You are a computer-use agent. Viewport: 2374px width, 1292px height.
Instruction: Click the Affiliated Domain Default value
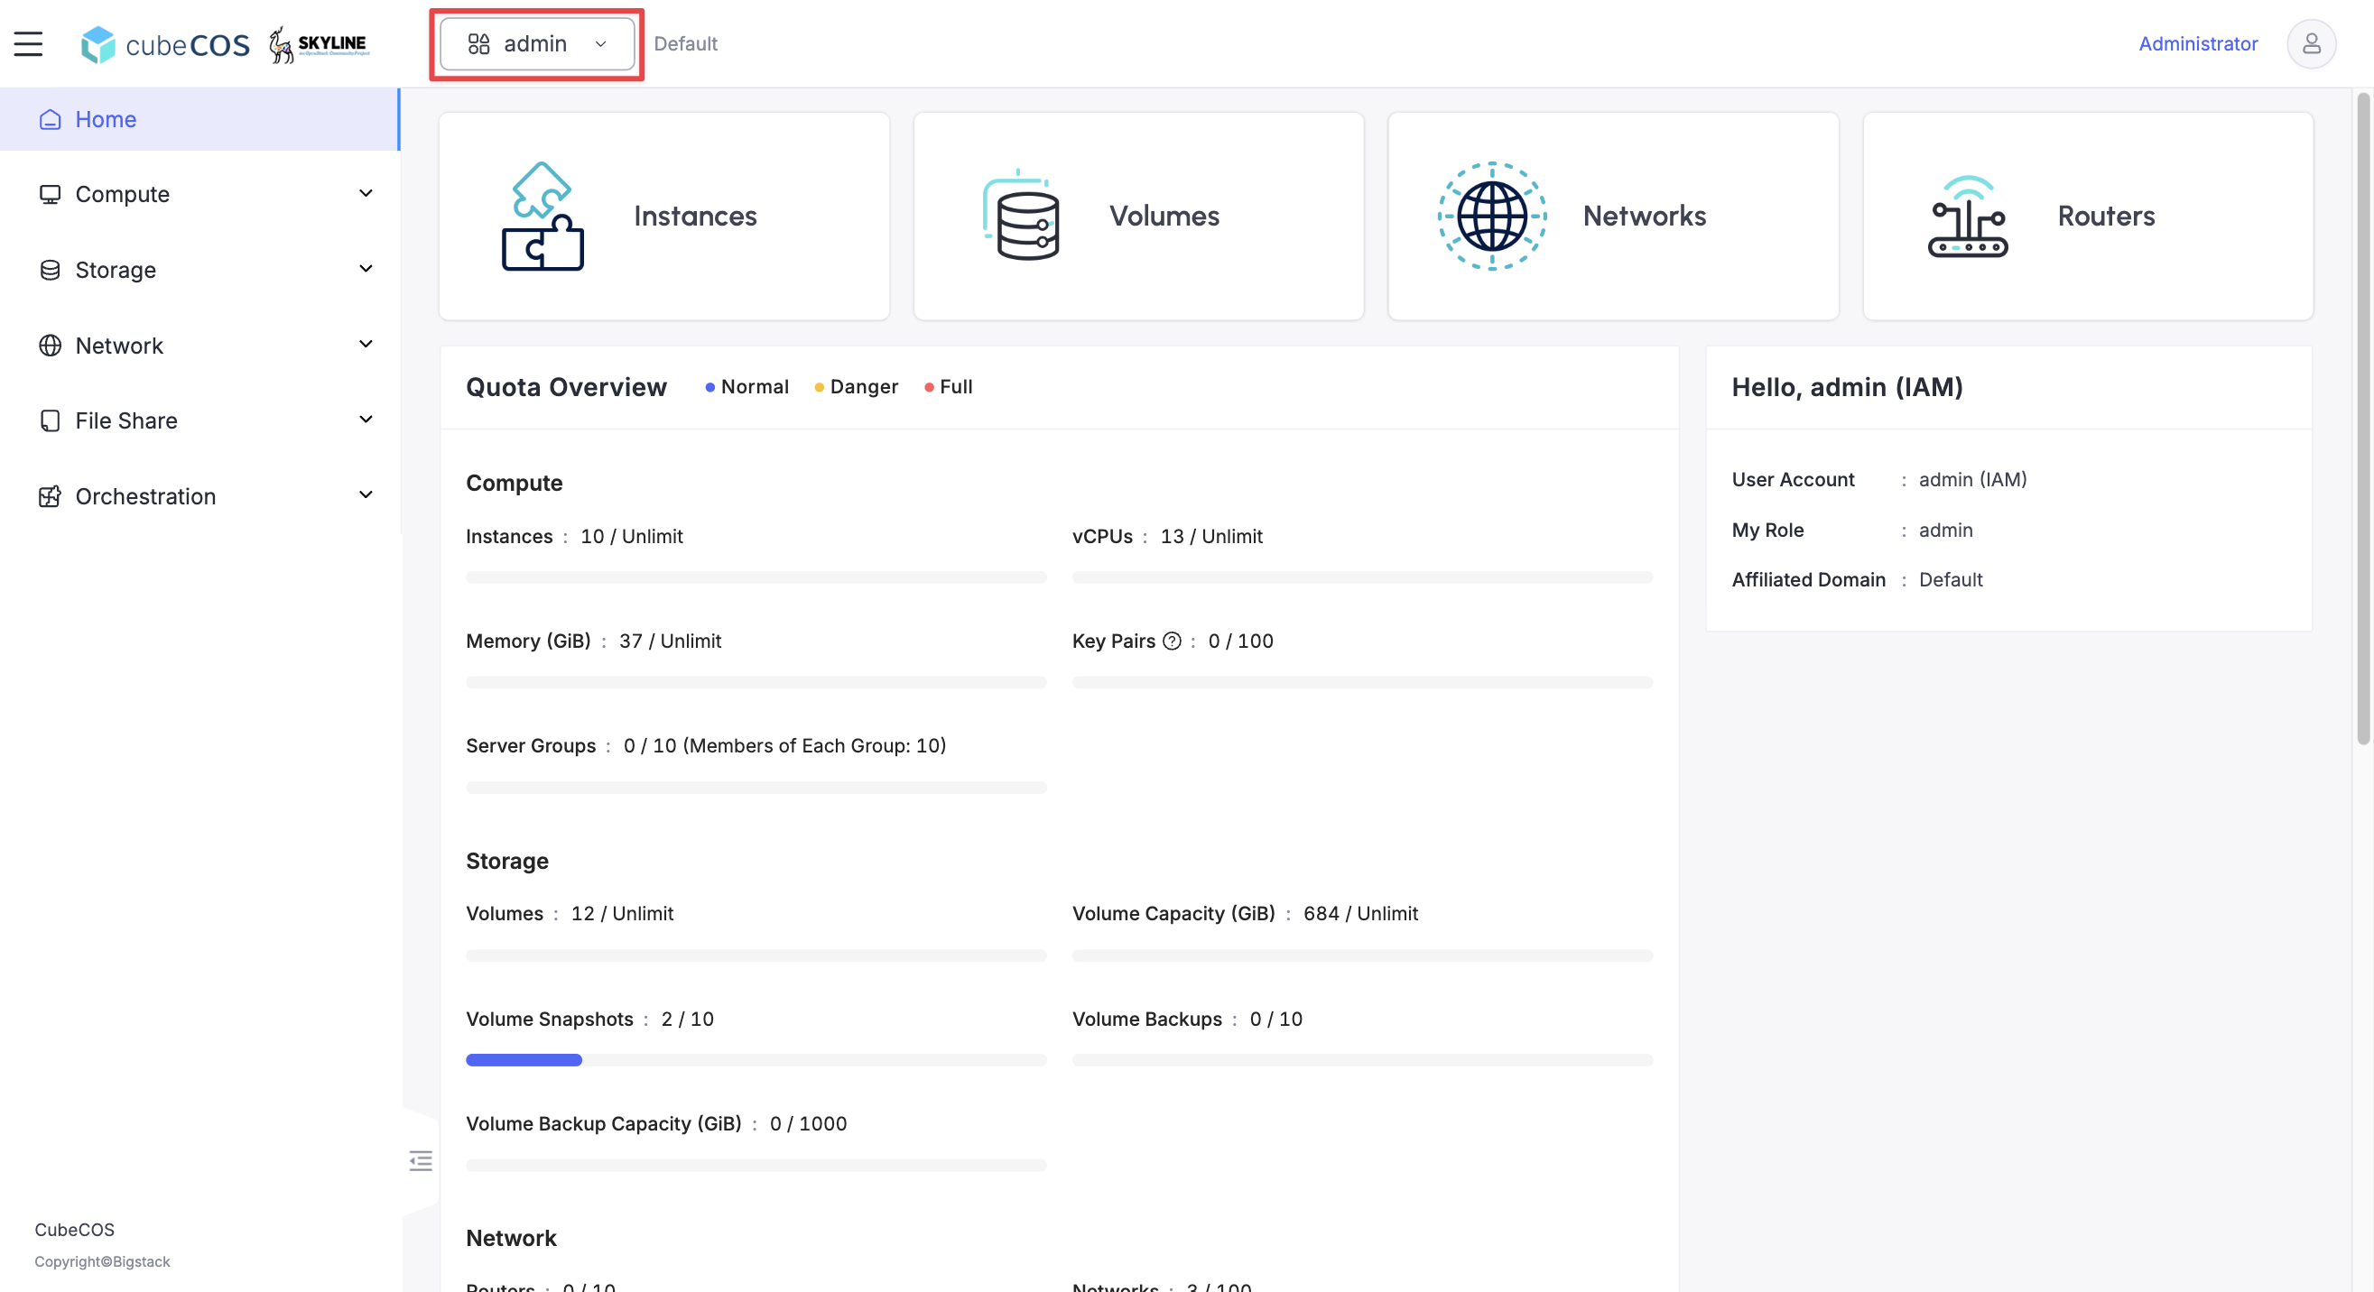tap(1950, 580)
